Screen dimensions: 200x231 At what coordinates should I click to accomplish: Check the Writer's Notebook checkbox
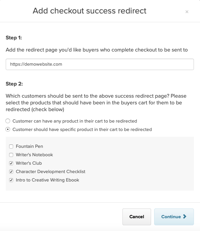tap(11, 155)
